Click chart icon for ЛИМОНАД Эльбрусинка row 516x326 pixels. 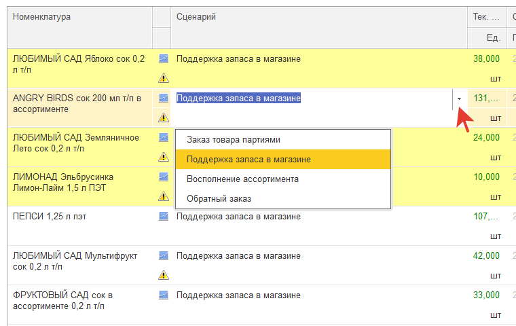pyautogui.click(x=163, y=177)
